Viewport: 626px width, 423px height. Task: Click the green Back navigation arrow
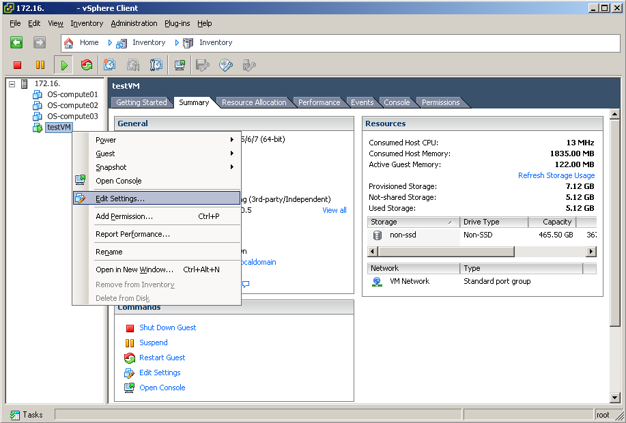click(16, 42)
